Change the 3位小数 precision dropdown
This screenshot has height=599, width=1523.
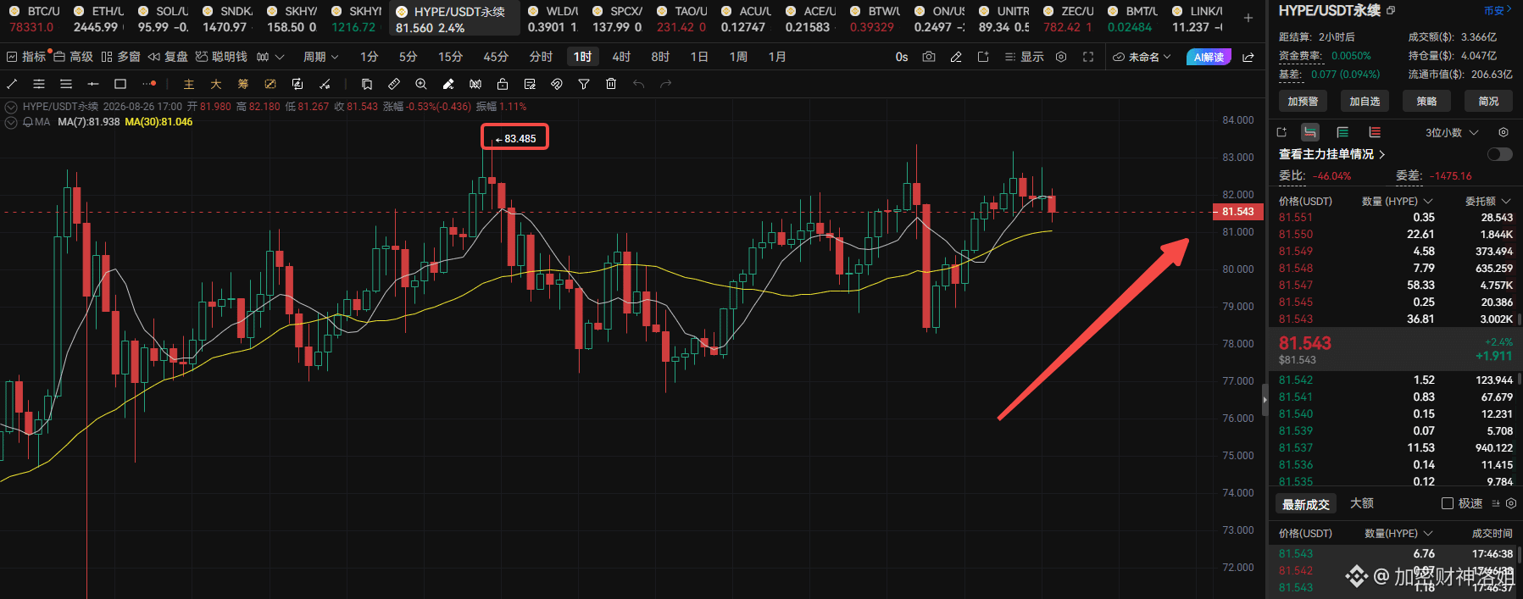coord(1452,132)
